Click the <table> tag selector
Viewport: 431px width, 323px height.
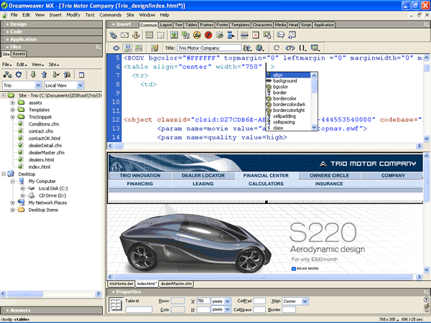click(22, 319)
